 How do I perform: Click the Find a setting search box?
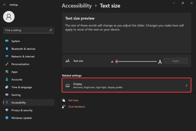pos(26,30)
